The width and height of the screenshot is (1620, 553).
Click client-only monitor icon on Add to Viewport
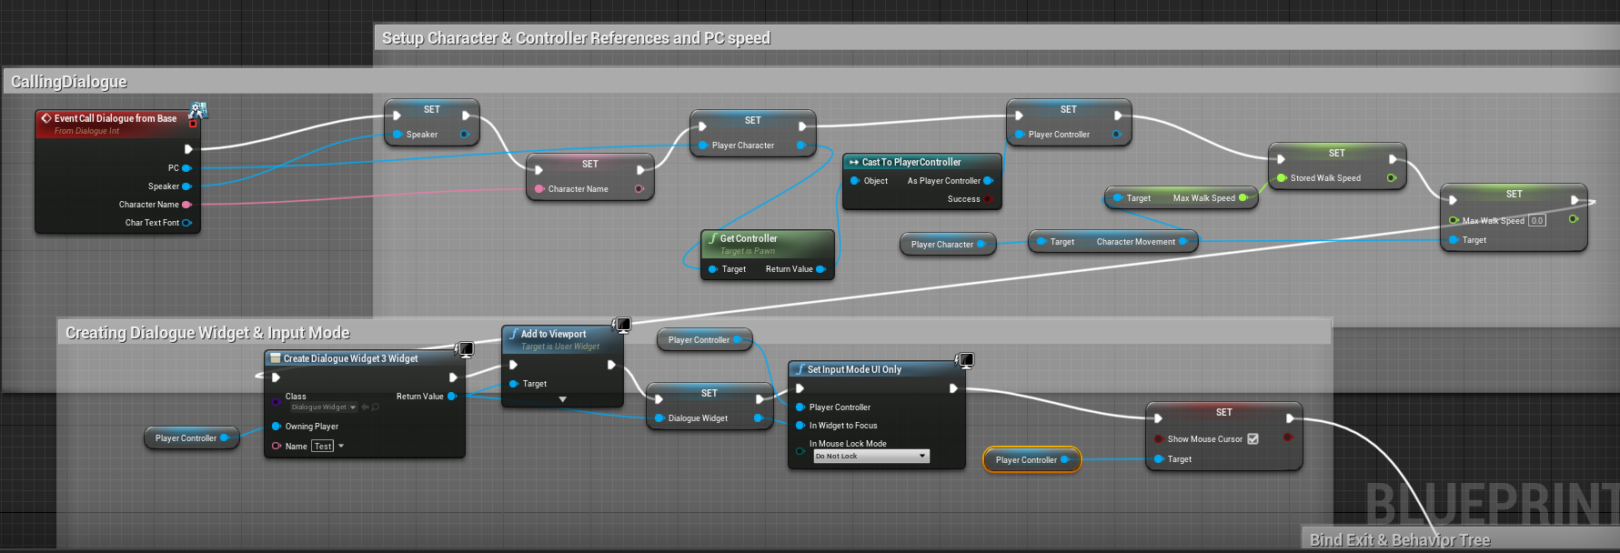622,325
